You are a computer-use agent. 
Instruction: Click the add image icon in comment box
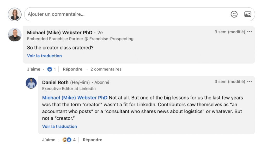coord(247,14)
